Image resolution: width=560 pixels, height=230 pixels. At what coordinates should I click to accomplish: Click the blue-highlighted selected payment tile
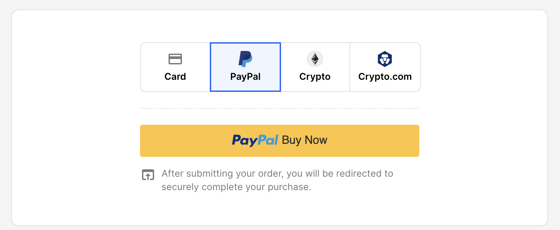pyautogui.click(x=245, y=67)
